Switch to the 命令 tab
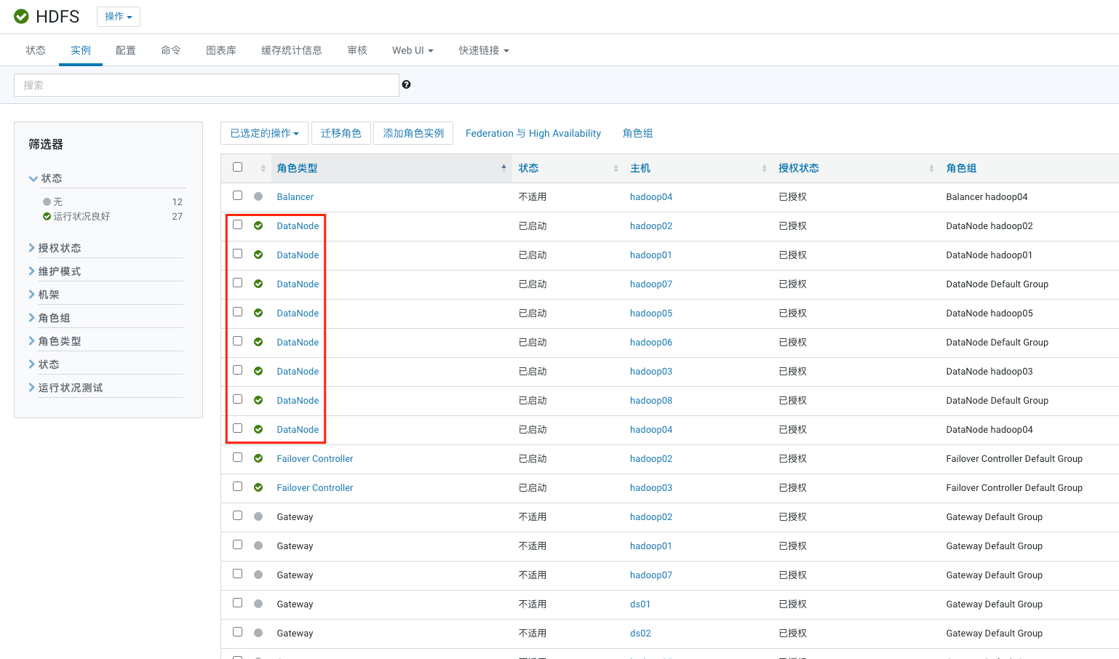 click(x=171, y=50)
